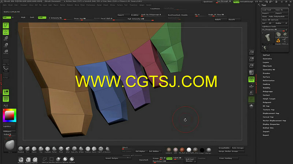Expand the UV Map section

point(266,106)
